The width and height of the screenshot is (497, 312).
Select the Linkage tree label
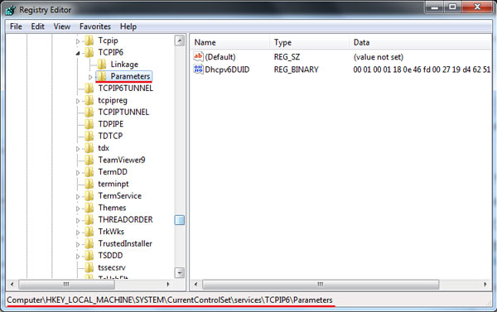[x=124, y=65]
